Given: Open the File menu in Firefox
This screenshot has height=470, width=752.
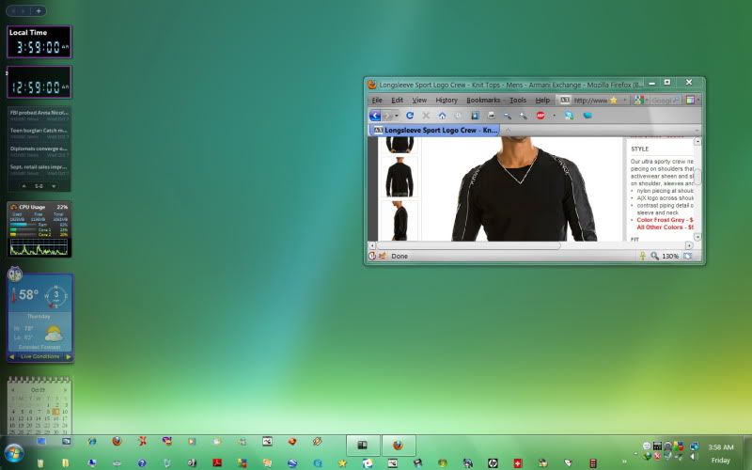Looking at the screenshot, I should click(x=377, y=101).
